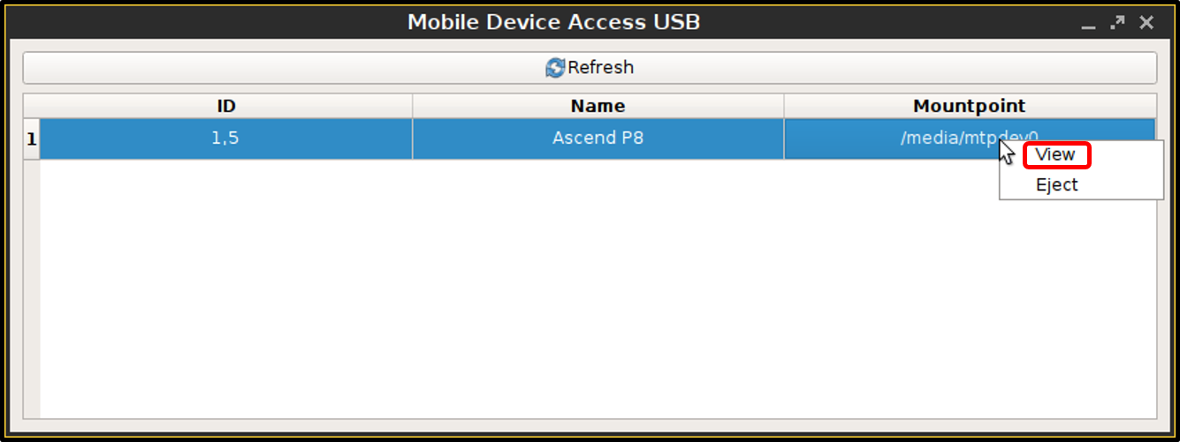The height and width of the screenshot is (442, 1180).
Task: Click the device ID cell 1,5
Action: pyautogui.click(x=226, y=139)
